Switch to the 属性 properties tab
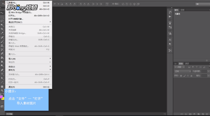The width and height of the screenshot is (210, 116). coord(176,10)
